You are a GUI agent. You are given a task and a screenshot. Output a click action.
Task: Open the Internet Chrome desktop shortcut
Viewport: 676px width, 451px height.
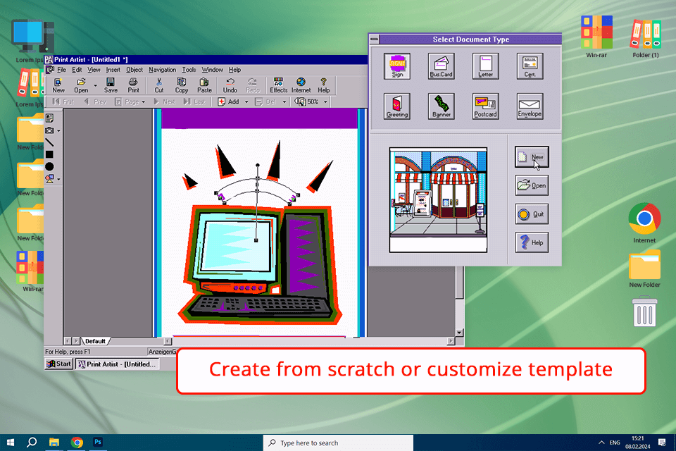click(644, 223)
